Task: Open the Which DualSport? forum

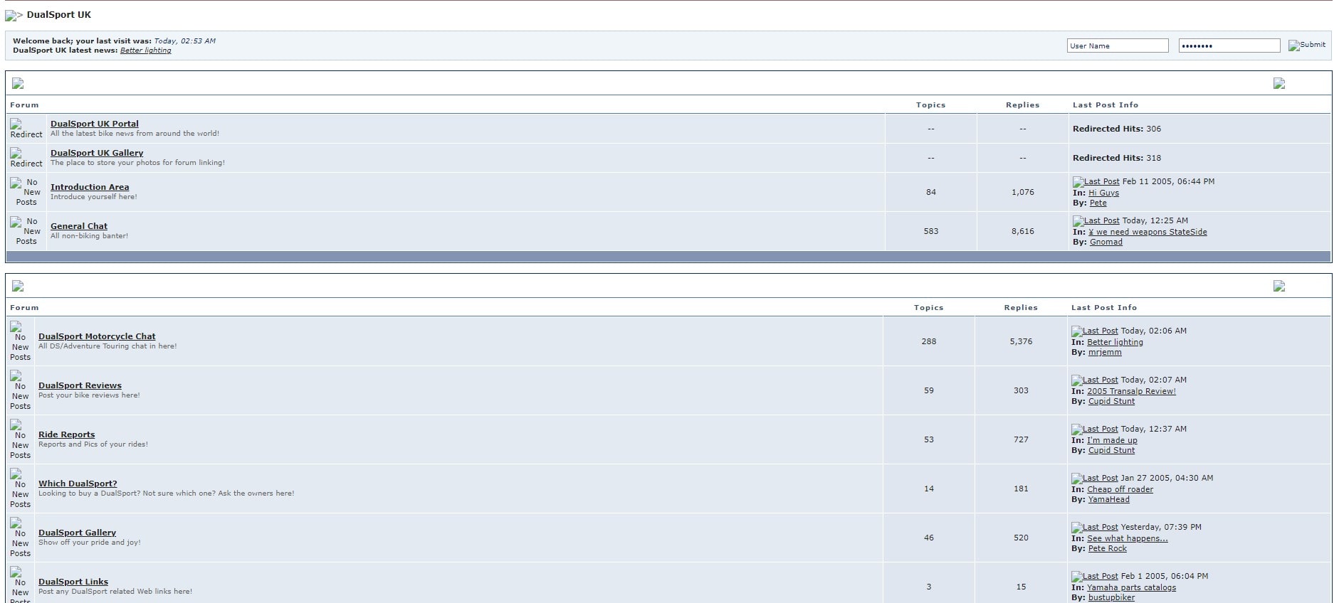Action: point(78,484)
